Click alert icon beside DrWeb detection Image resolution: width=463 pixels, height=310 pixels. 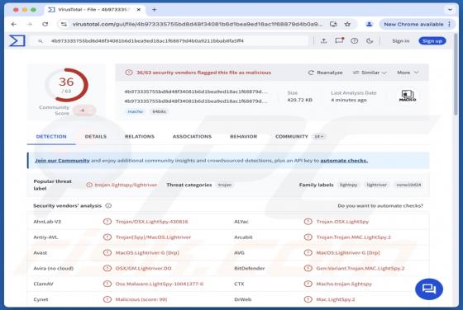point(308,299)
